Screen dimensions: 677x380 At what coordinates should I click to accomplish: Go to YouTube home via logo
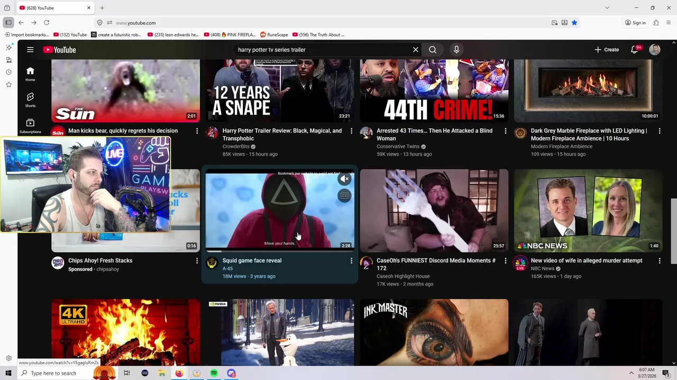pyautogui.click(x=60, y=50)
